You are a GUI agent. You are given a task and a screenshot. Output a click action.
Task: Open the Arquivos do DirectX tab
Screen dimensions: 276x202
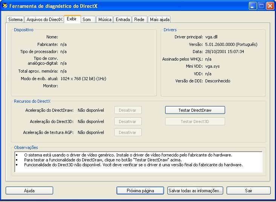(x=44, y=20)
